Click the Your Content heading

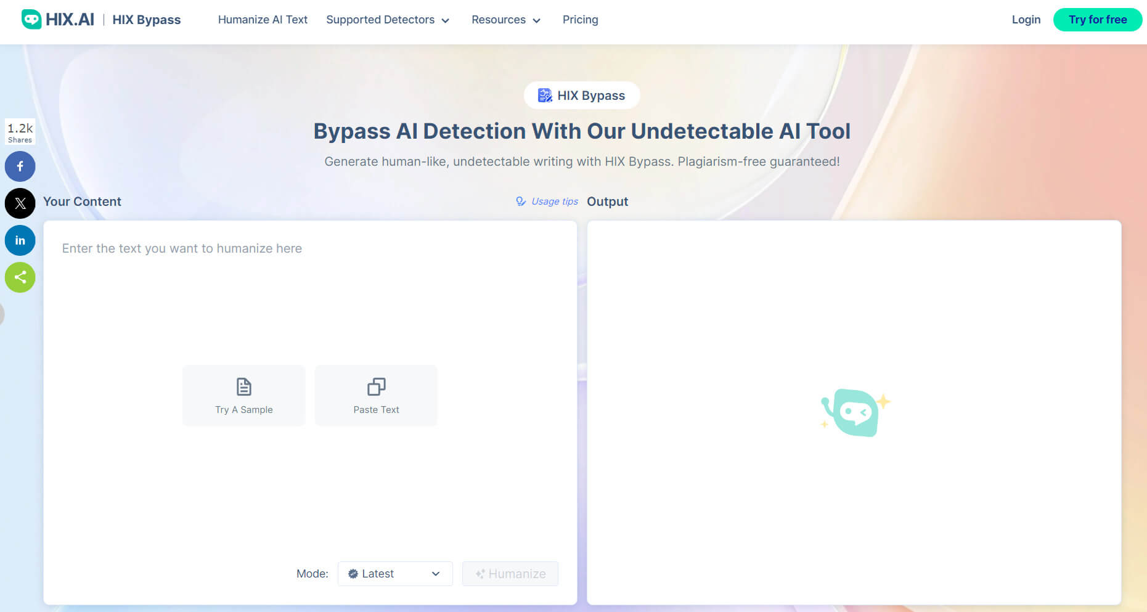coord(82,202)
